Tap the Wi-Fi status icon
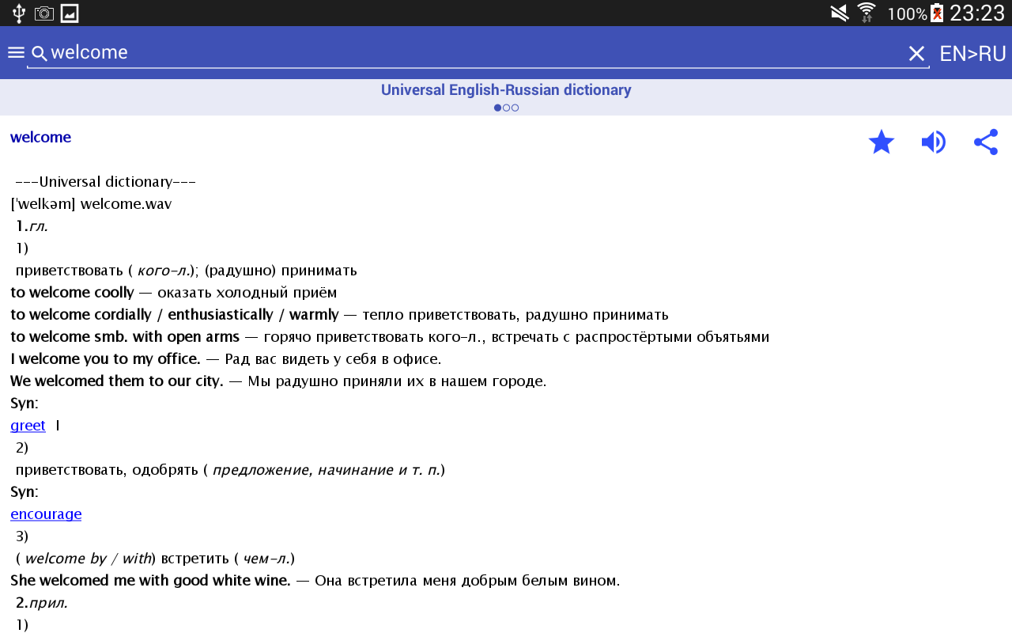The height and width of the screenshot is (633, 1012). coord(867,13)
